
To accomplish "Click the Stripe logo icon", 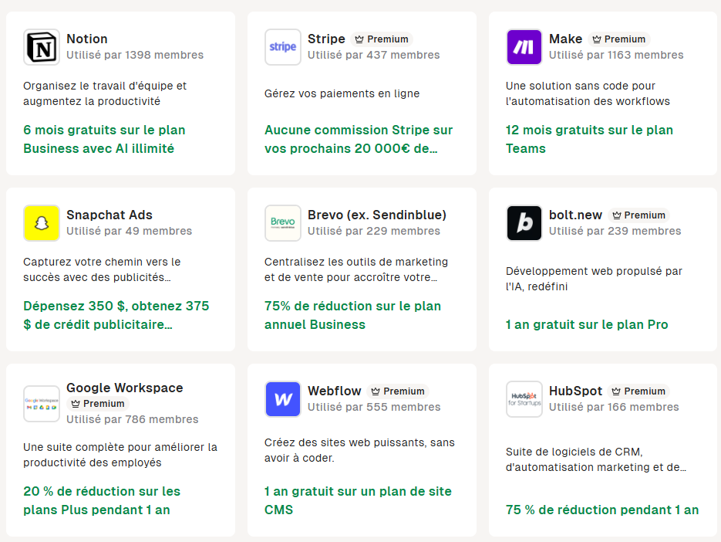I will 283,47.
